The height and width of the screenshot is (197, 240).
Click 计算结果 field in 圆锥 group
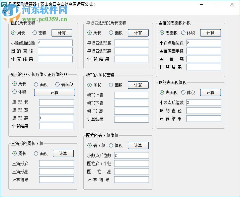204,67
